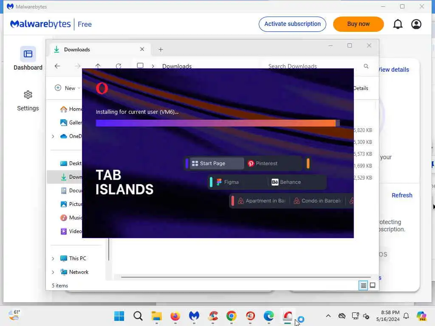Open the clock showing 8:58 PM
The image size is (435, 326).
388,316
